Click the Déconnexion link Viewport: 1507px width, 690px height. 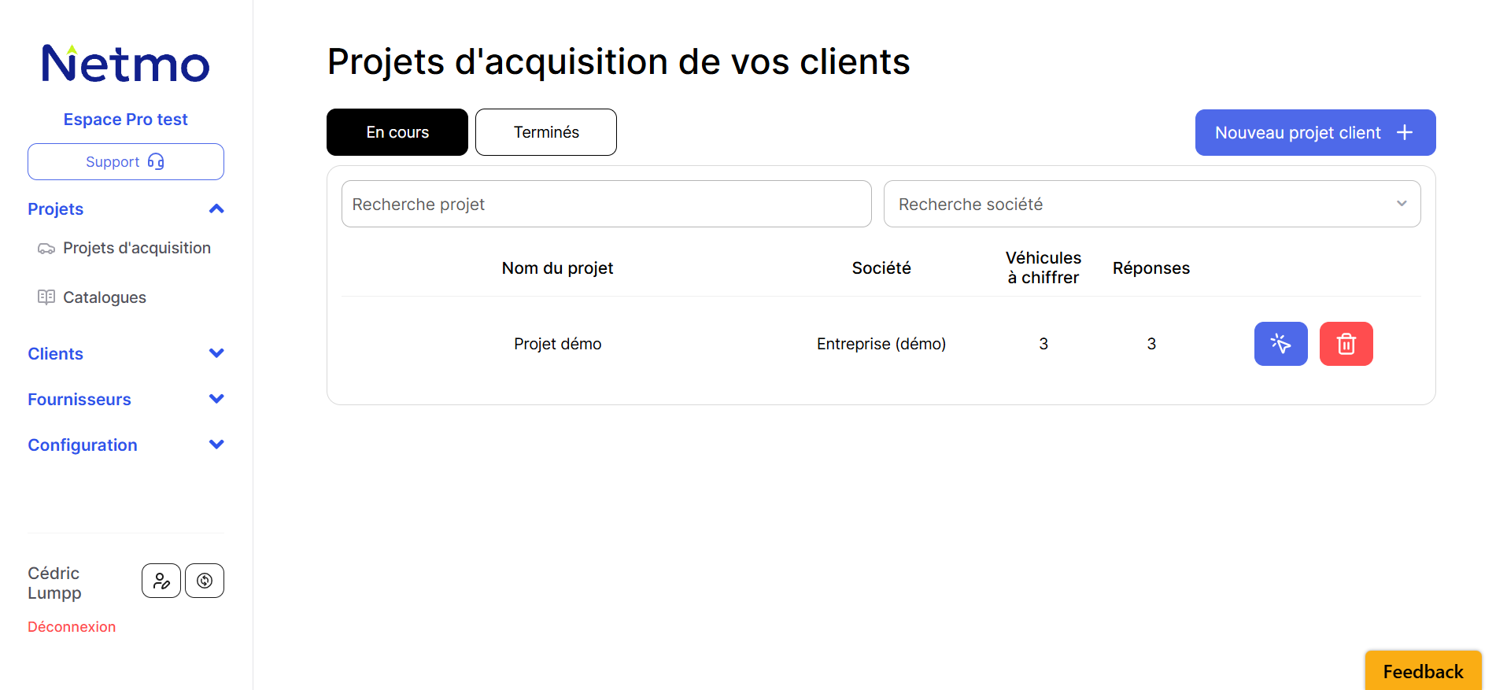[x=72, y=627]
